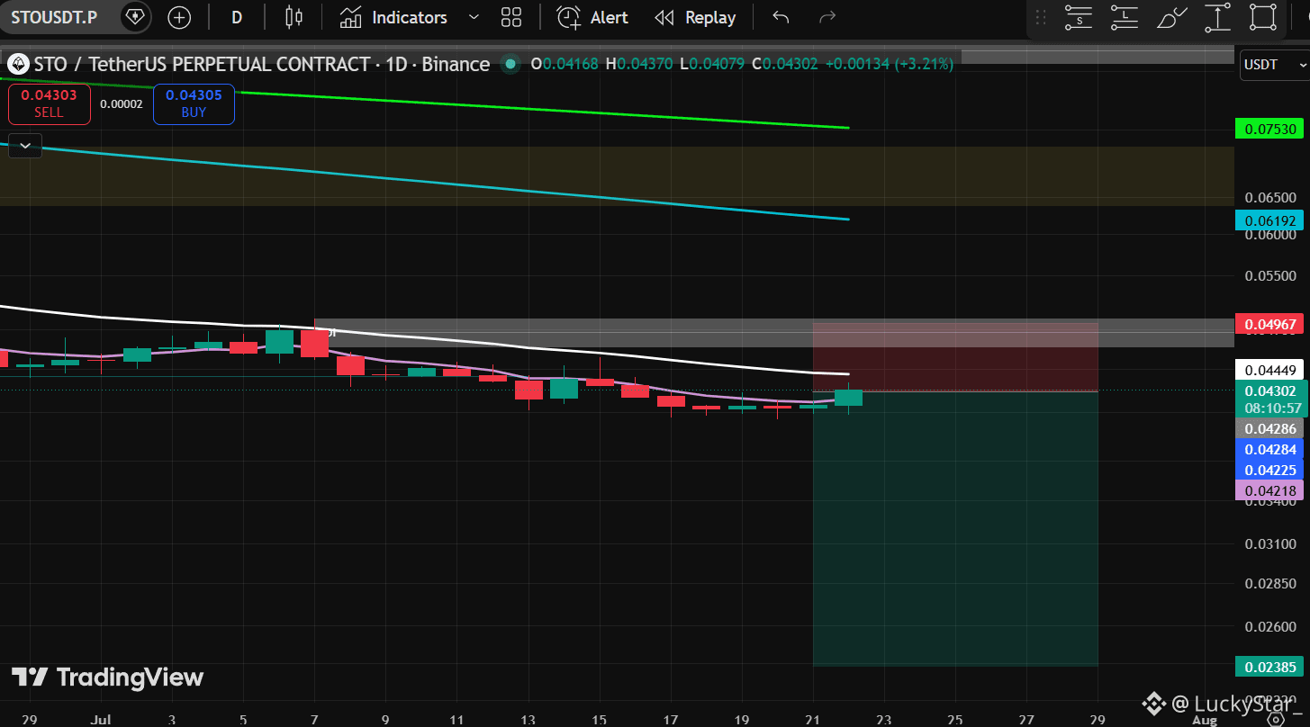Click the 0.05500 price axis tick

(1270, 276)
